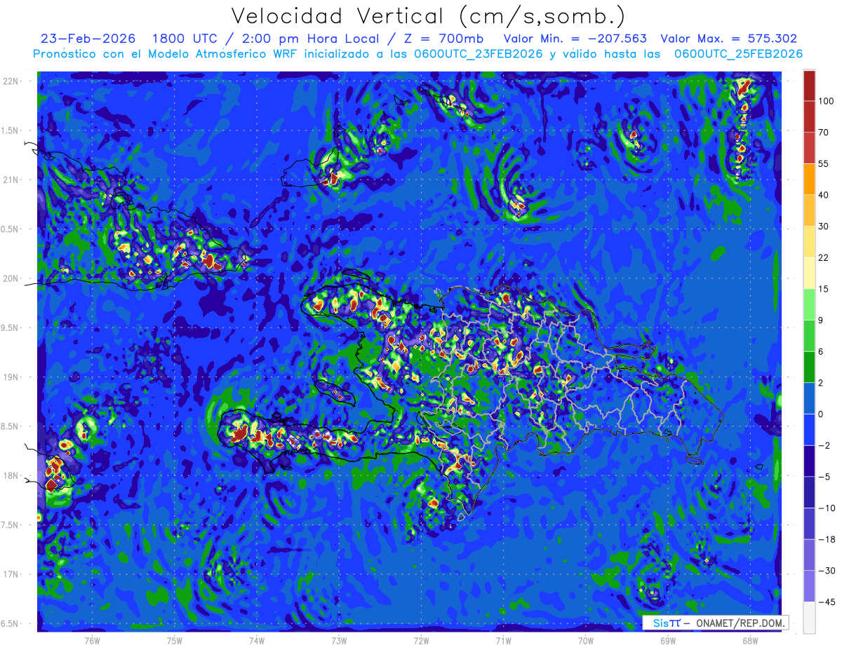This screenshot has width=842, height=650.
Task: Click the longitude axis label "74W"
Action: tap(257, 640)
